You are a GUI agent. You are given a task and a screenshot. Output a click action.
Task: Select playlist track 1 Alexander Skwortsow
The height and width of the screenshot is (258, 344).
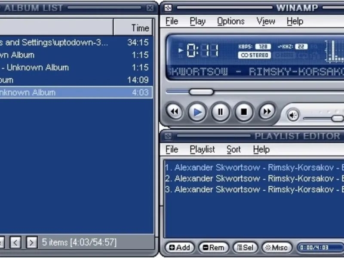pyautogui.click(x=254, y=168)
